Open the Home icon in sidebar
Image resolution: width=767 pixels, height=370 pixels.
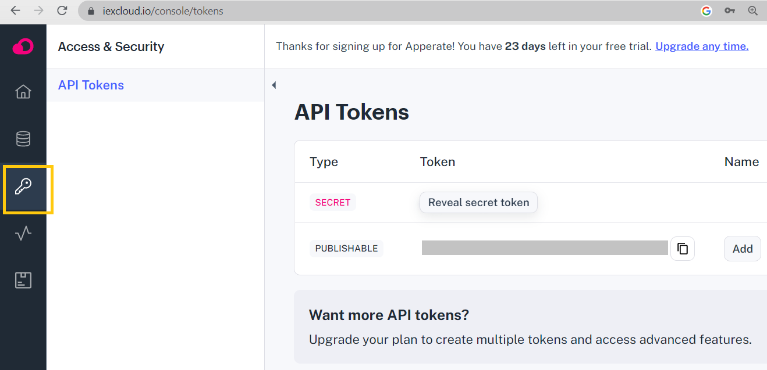[x=23, y=92]
